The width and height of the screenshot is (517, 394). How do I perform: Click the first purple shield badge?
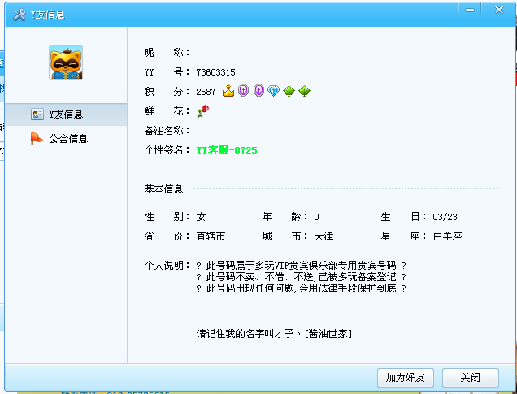pyautogui.click(x=243, y=91)
